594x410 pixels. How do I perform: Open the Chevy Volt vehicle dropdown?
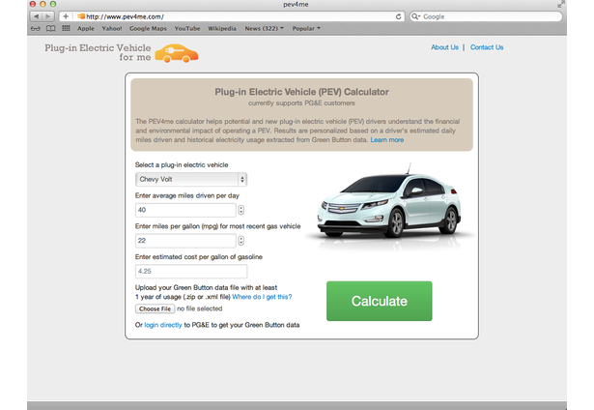pos(191,180)
